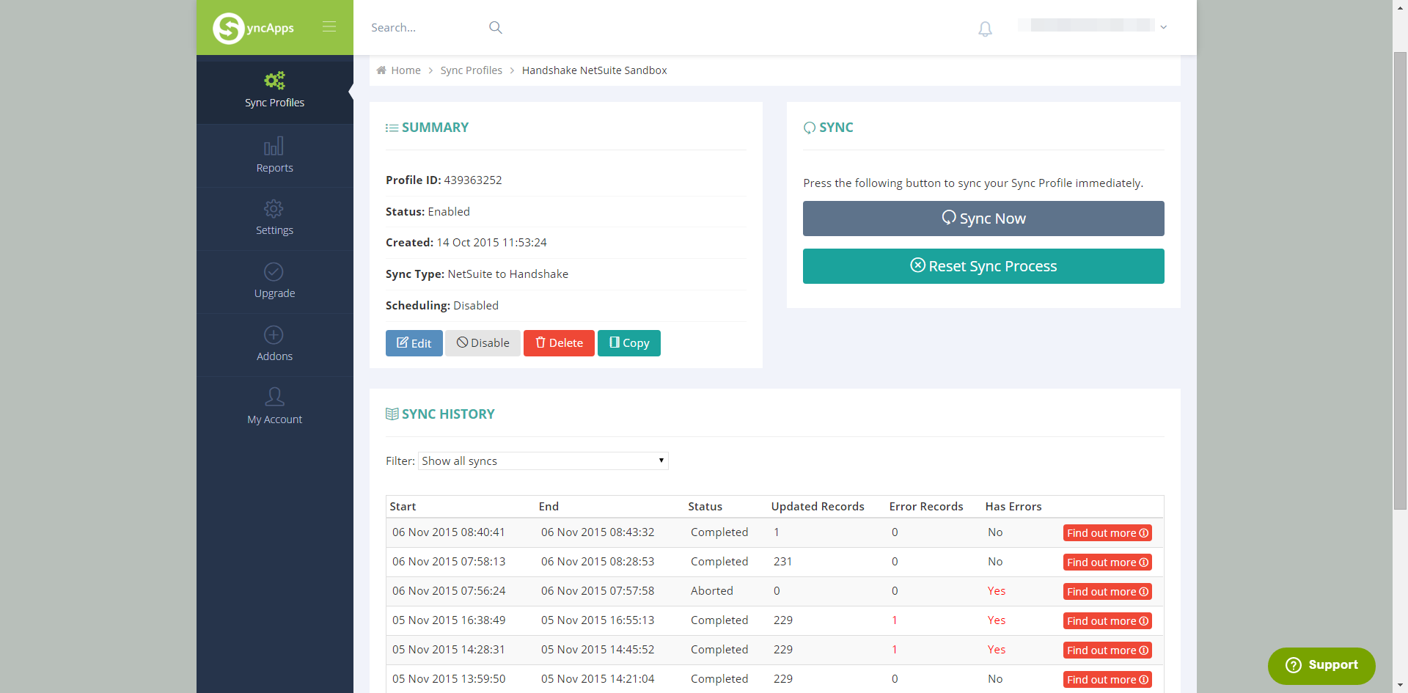Delete the sync profile
Viewport: 1408px width, 693px height.
point(559,343)
